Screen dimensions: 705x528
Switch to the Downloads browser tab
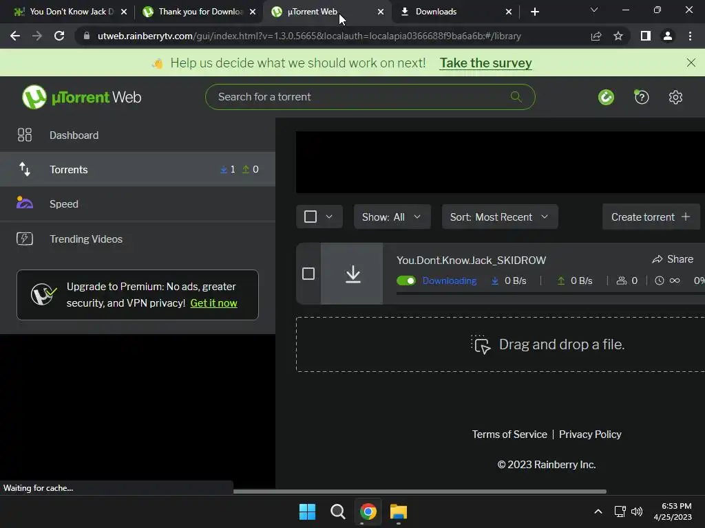tap(455, 12)
